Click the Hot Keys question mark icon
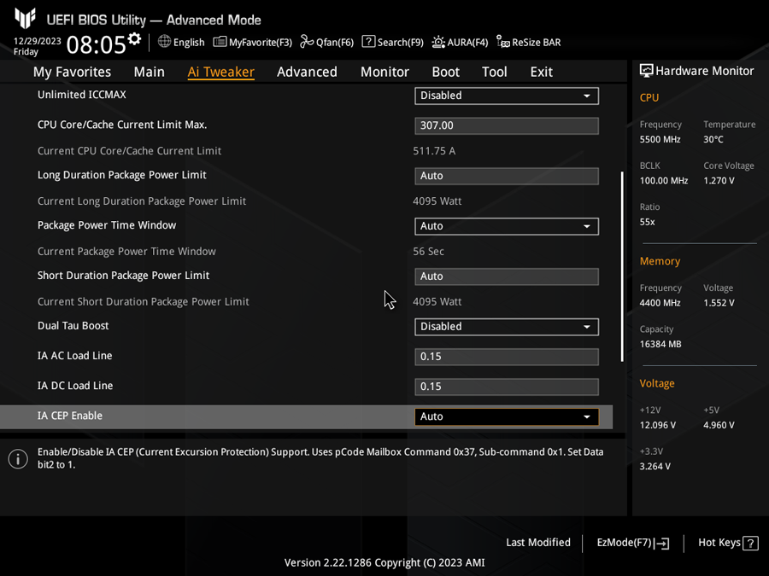769x576 pixels. pyautogui.click(x=750, y=543)
